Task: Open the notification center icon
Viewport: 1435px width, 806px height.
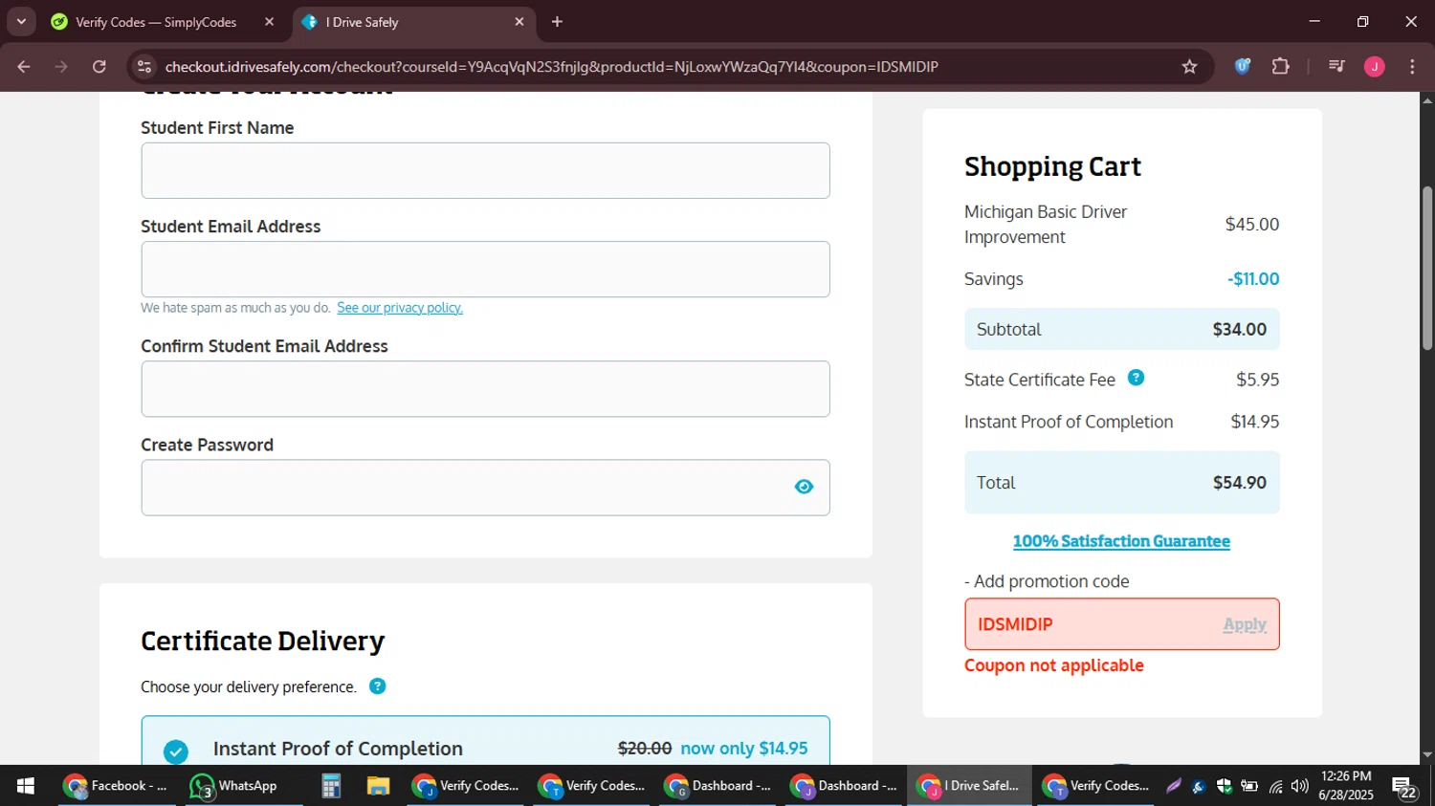Action: pos(1405,787)
